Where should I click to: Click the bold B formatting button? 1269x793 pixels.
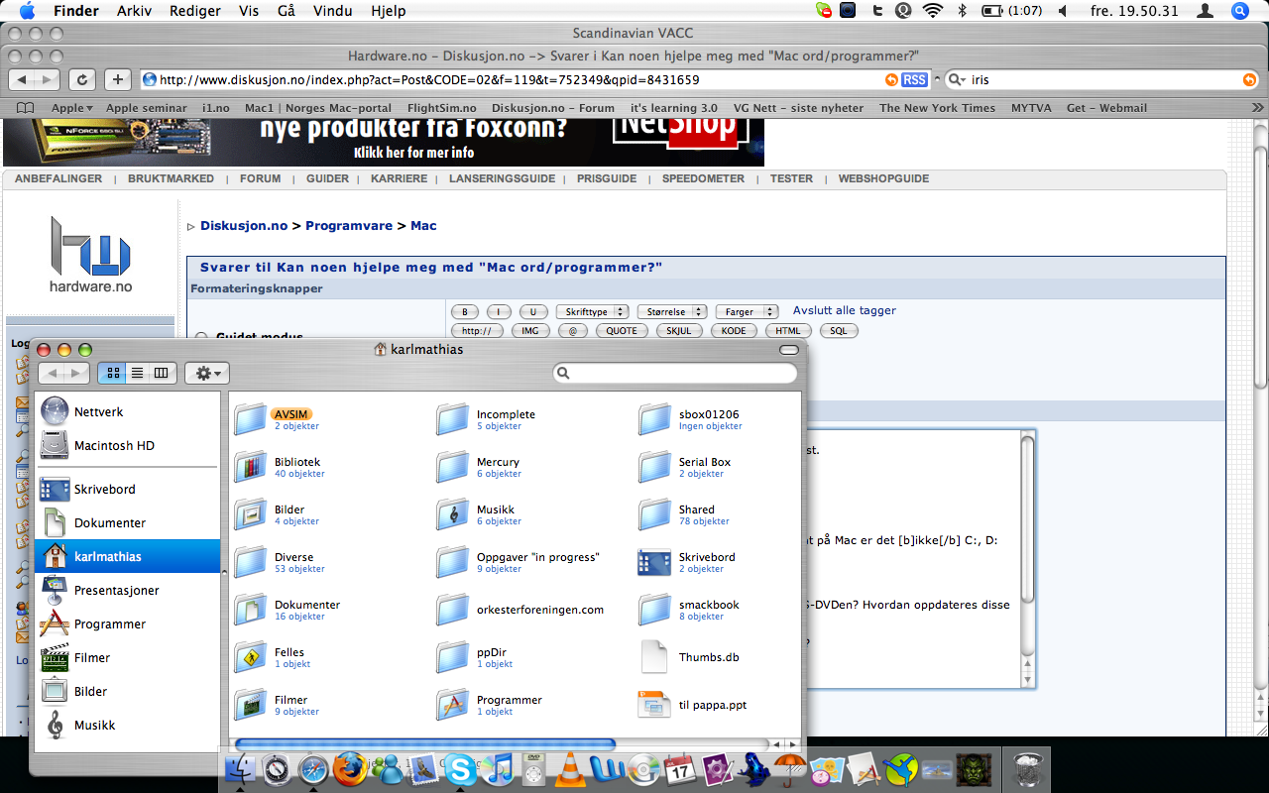464,311
